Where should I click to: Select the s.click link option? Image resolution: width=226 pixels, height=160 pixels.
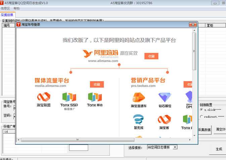[x=201, y=110]
